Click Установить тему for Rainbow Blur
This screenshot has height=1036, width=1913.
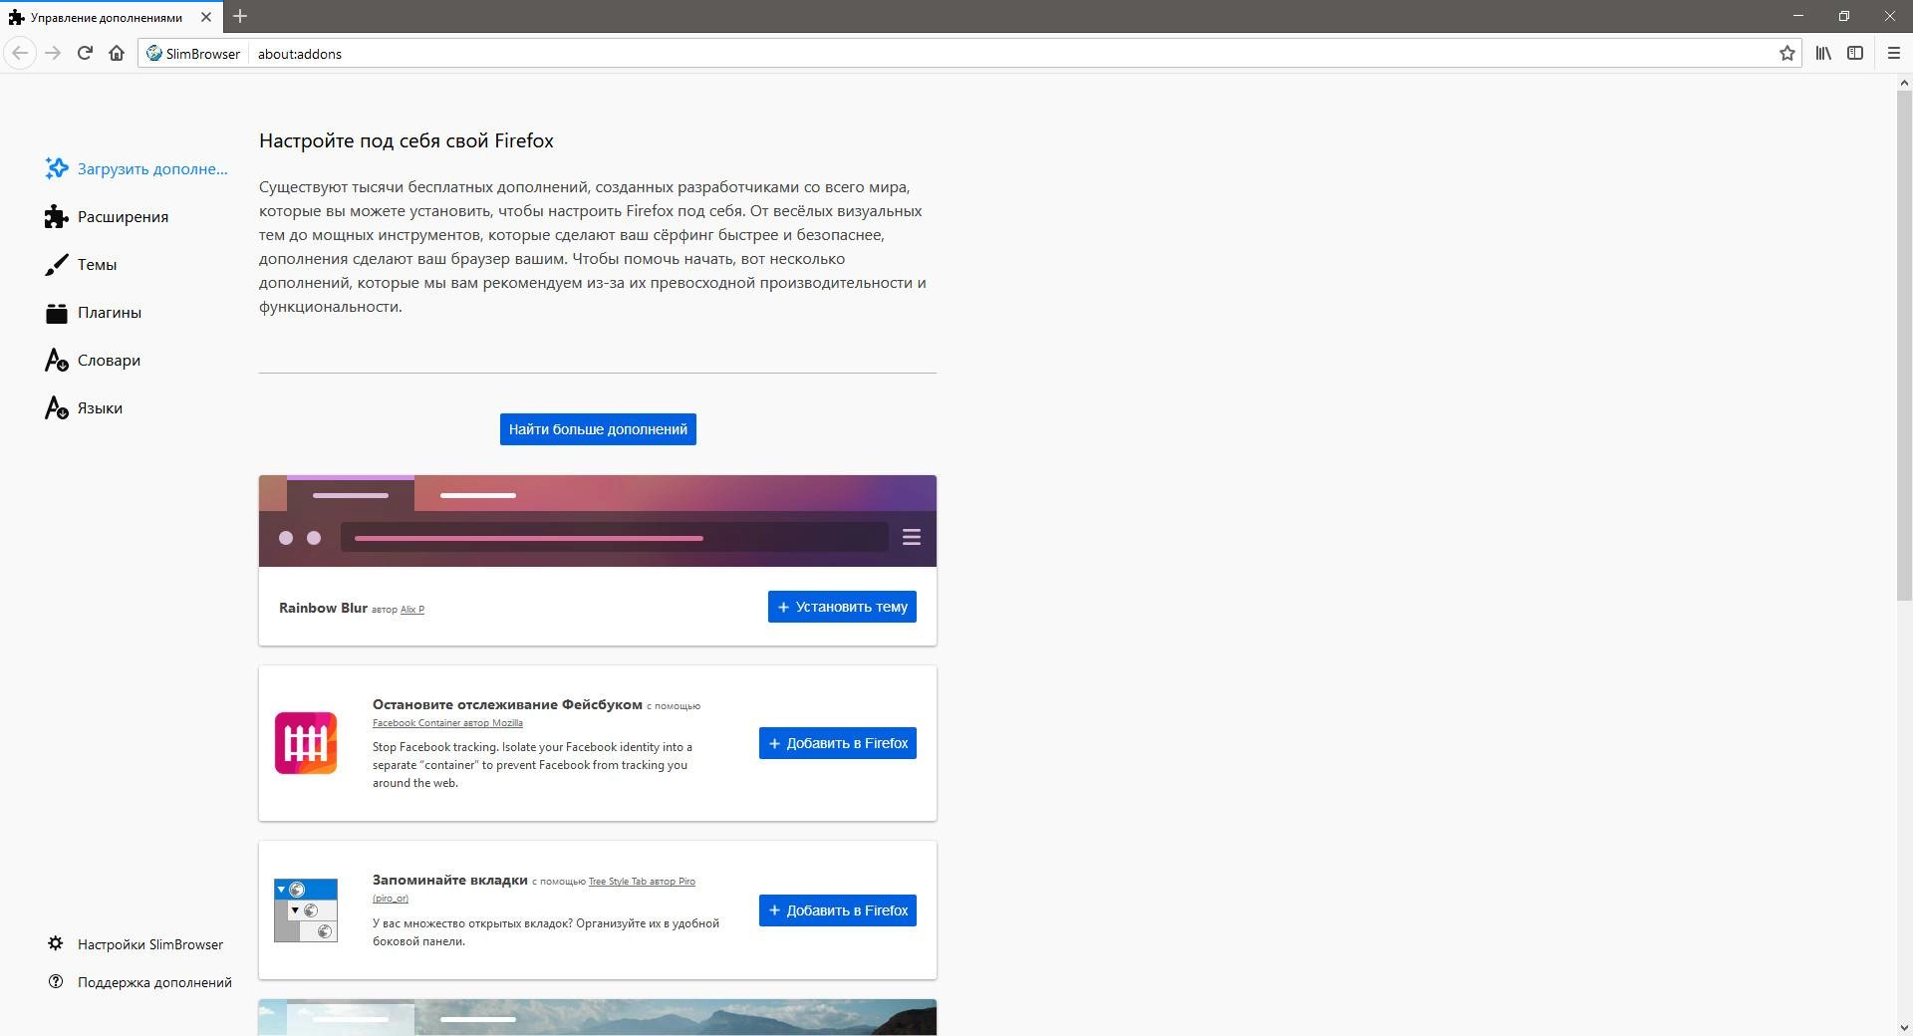point(842,607)
